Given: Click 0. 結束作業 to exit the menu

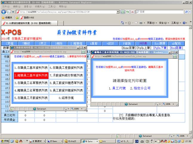Looking at the screenshot, I should [66, 98].
